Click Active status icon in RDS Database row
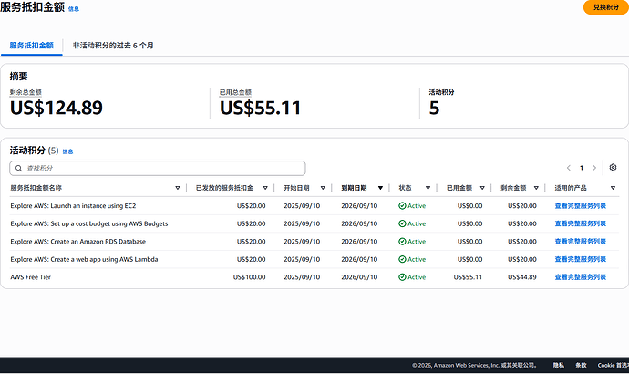 click(402, 242)
